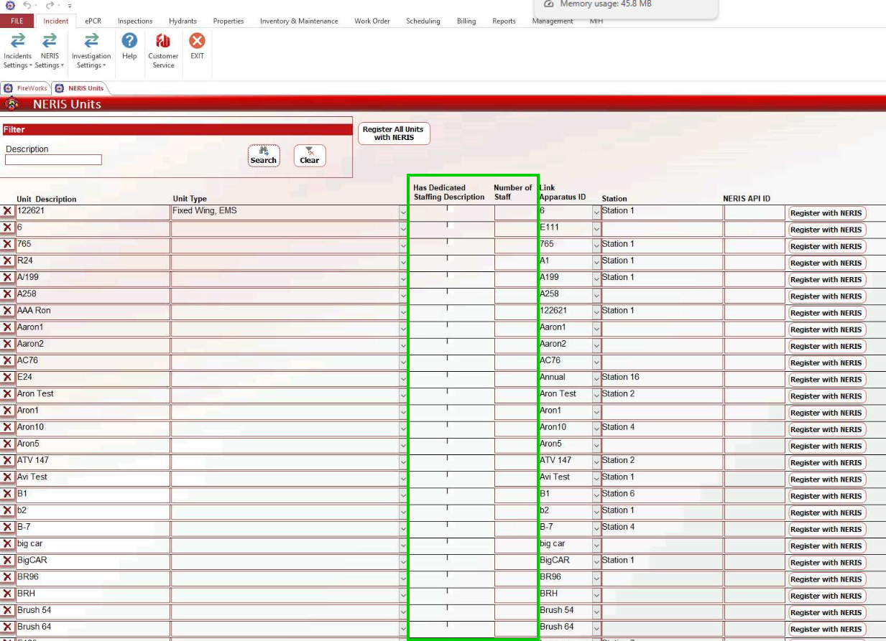Expand the Unit Type dropdown for E24

click(x=403, y=379)
